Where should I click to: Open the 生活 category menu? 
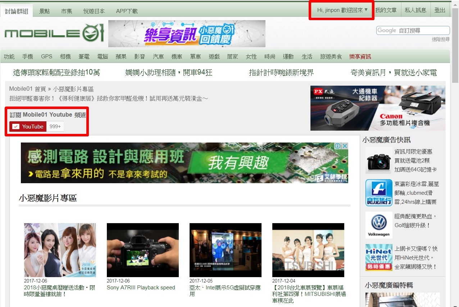pos(307,57)
